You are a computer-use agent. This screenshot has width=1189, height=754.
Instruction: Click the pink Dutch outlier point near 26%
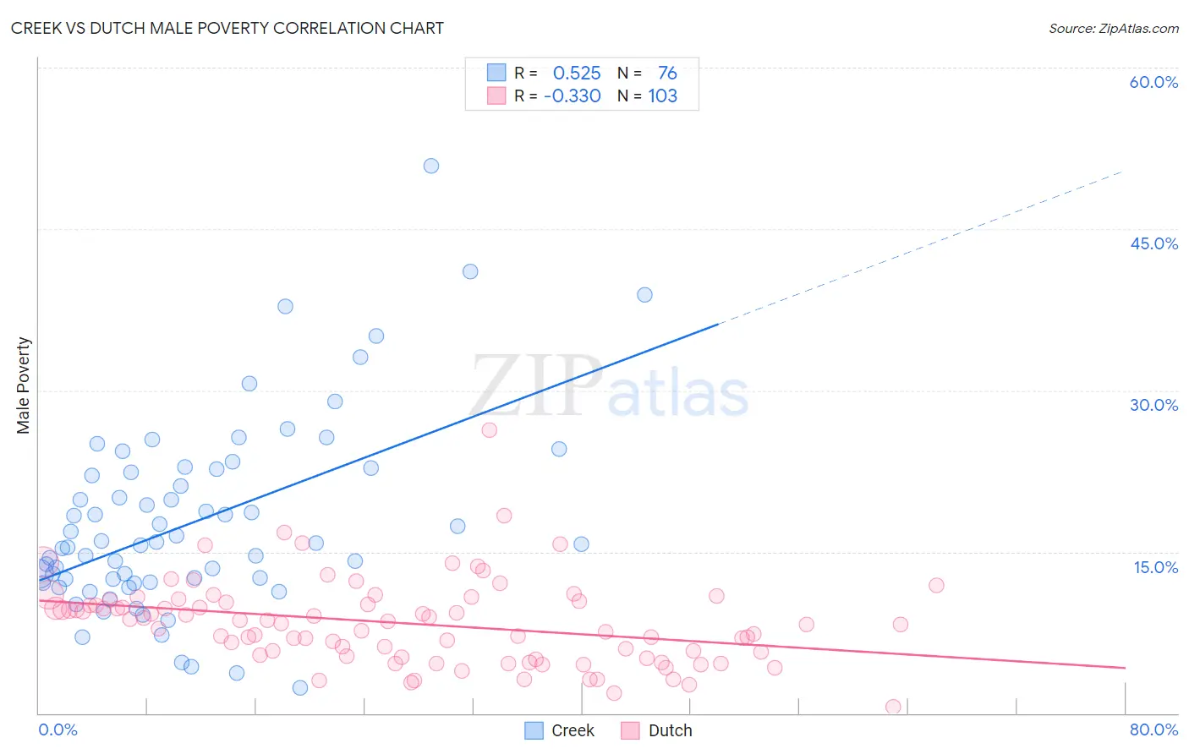pos(489,429)
